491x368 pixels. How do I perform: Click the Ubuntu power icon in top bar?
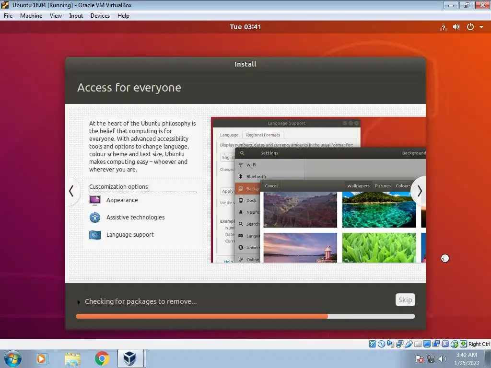click(470, 27)
